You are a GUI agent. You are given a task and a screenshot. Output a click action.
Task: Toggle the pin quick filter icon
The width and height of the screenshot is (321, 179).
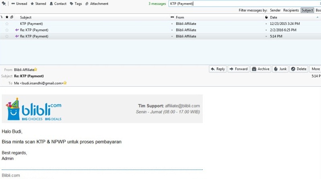point(4,4)
